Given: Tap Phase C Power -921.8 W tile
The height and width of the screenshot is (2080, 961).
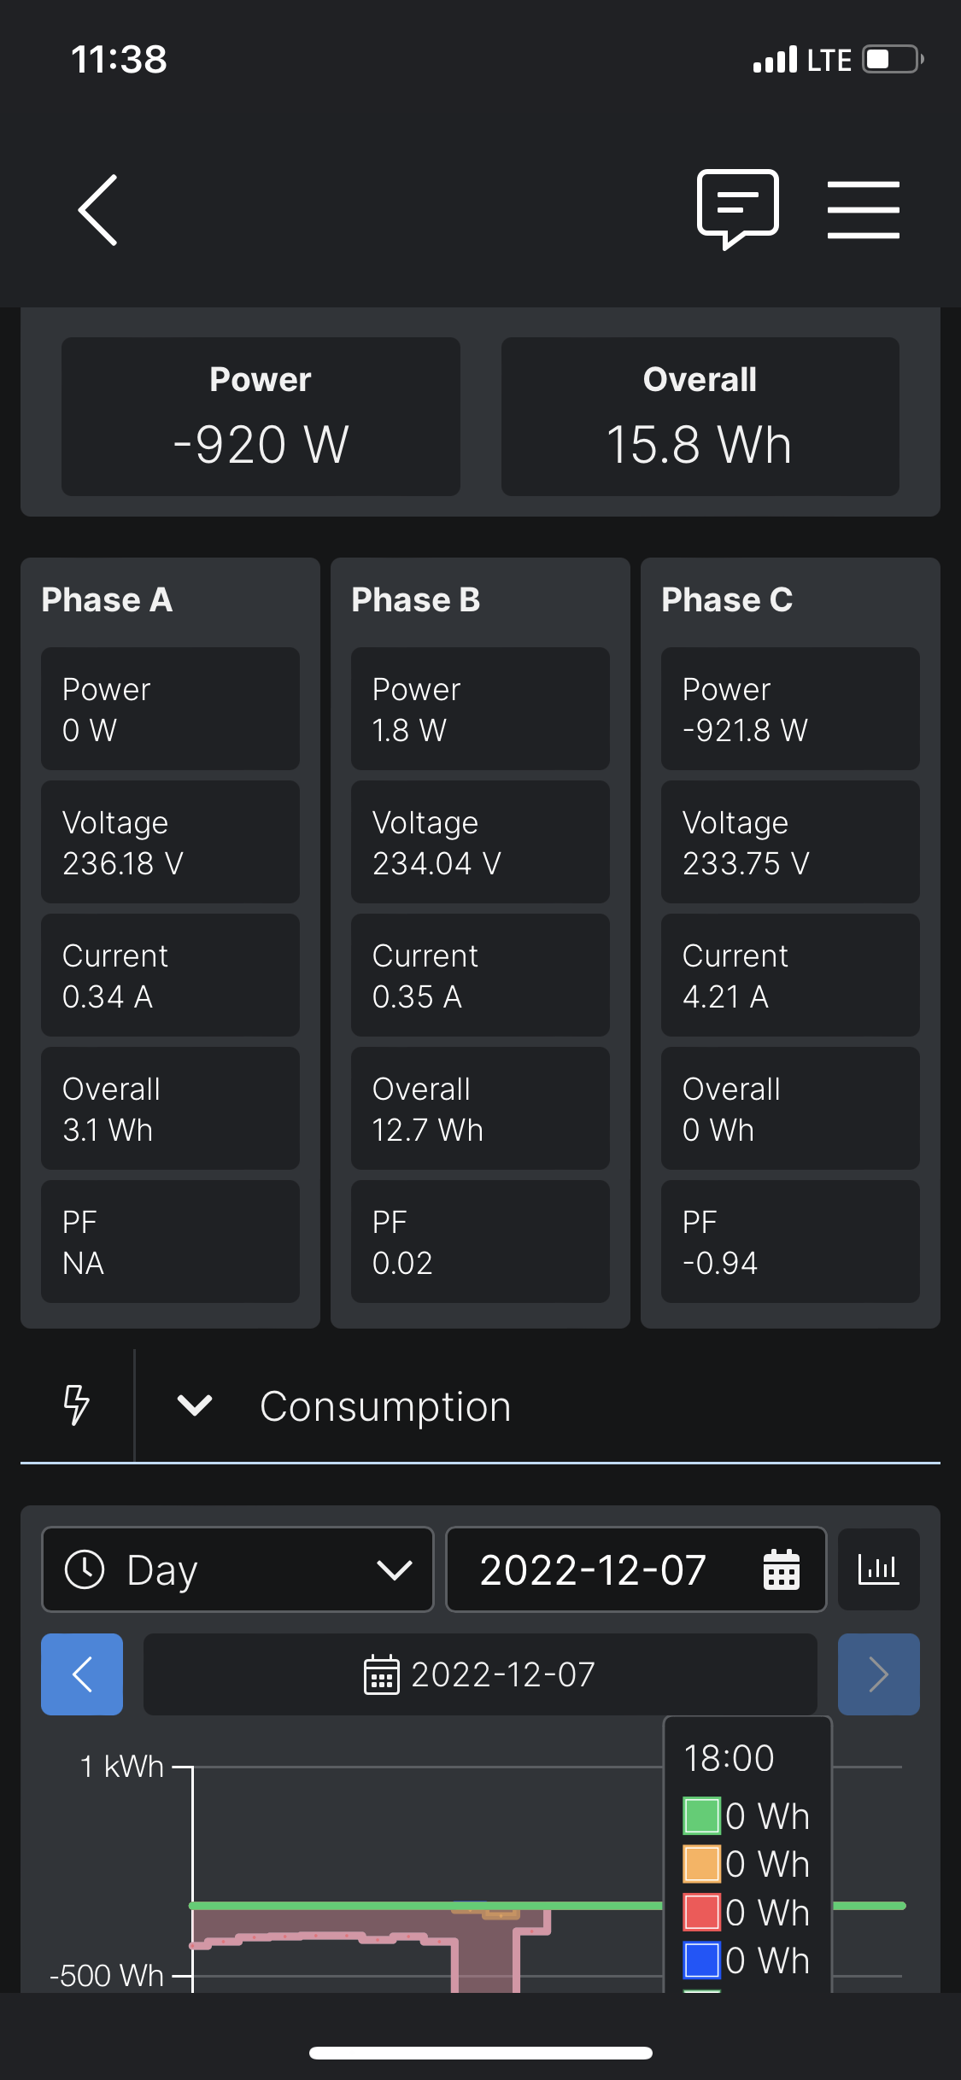Looking at the screenshot, I should pos(790,709).
